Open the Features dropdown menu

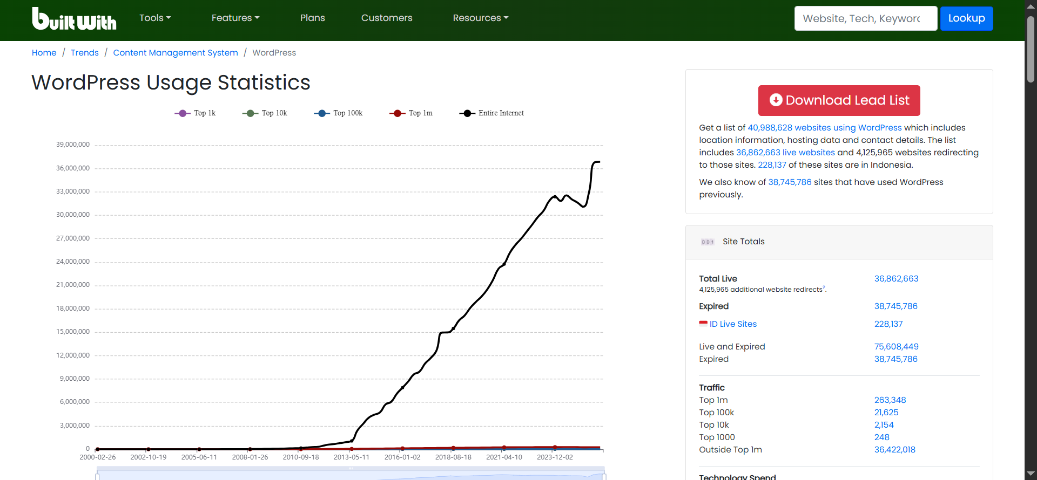[x=235, y=18]
